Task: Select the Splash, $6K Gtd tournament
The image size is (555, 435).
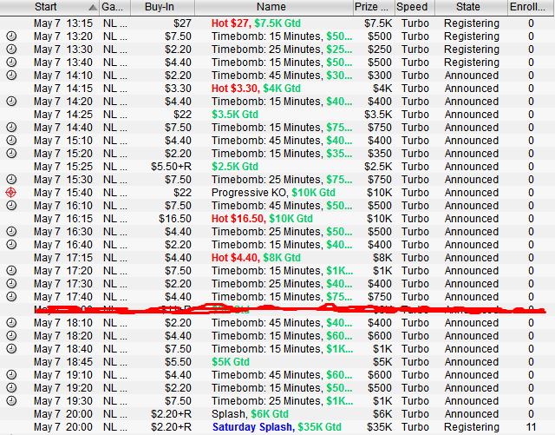Action: coord(250,414)
